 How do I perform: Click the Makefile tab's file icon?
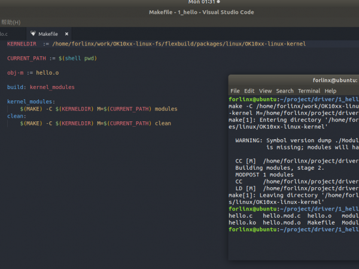tap(32, 34)
